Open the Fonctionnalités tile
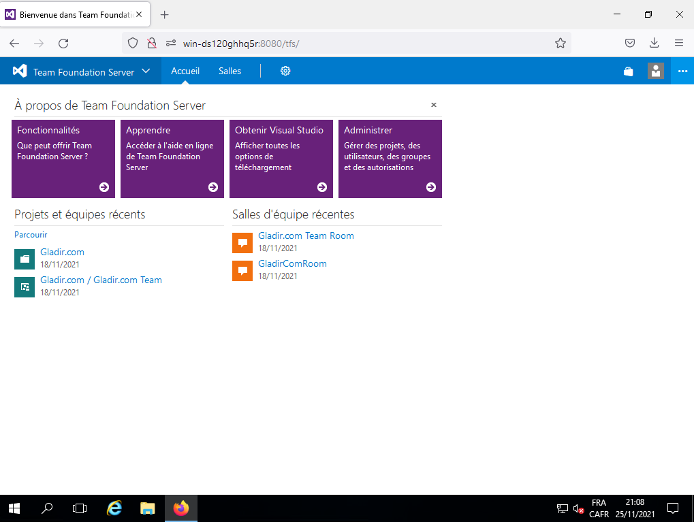 [x=63, y=159]
